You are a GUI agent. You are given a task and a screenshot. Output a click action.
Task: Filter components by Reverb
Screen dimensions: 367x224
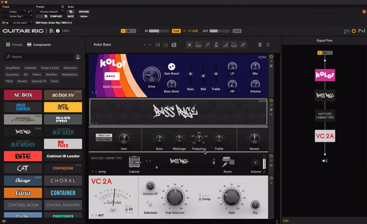(x=22, y=81)
